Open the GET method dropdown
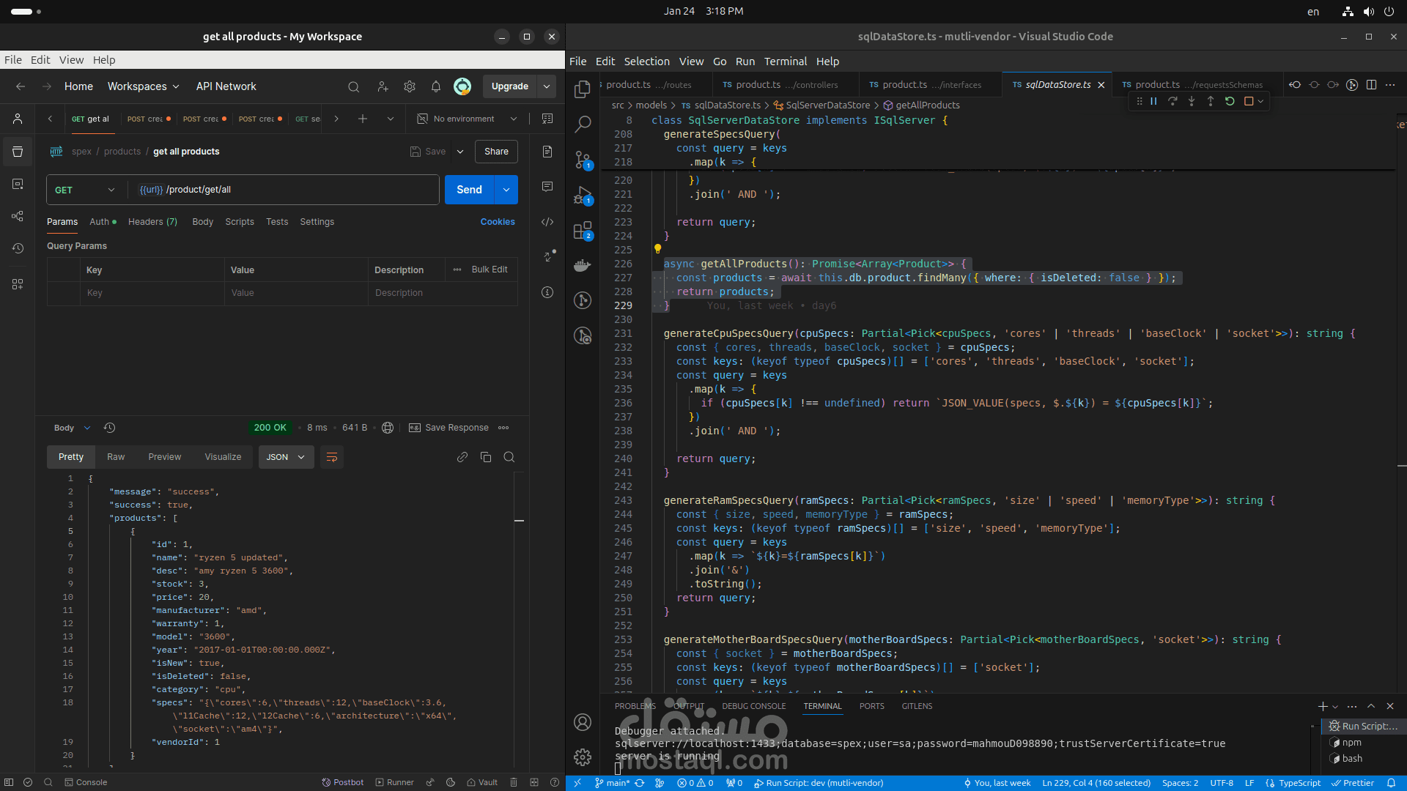Screen dimensions: 1407x791 [x=85, y=190]
